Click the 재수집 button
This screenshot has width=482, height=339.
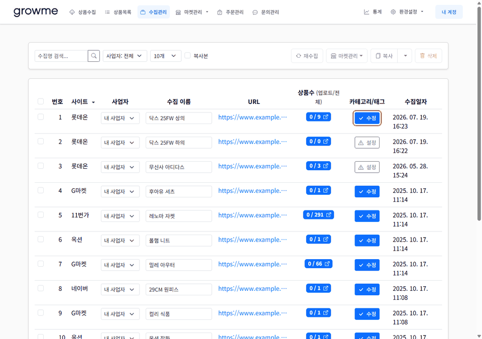(x=307, y=56)
